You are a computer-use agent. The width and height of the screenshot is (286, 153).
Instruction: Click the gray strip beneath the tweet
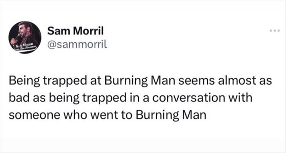(x=143, y=145)
